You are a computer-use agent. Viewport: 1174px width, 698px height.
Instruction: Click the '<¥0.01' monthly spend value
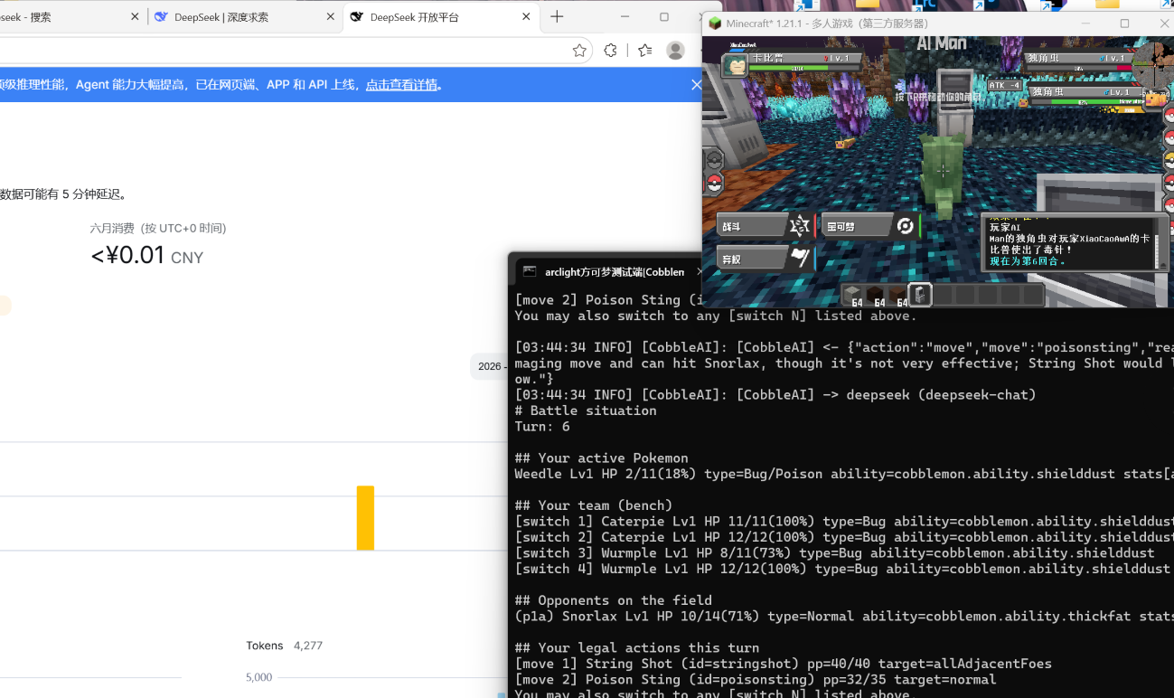pos(127,256)
